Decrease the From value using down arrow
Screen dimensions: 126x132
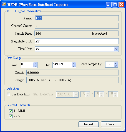point(35,66)
